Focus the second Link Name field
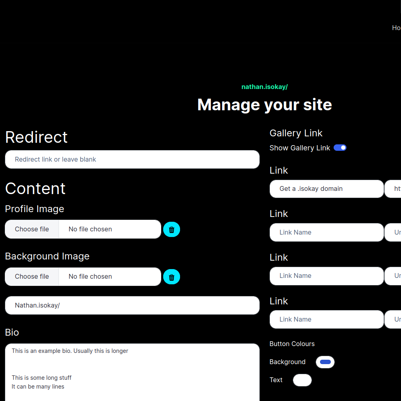Viewport: 401px width, 401px height. (326, 233)
